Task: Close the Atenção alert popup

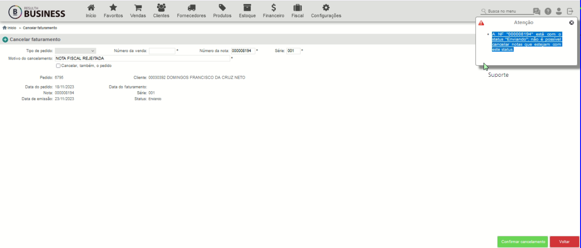Action: point(572,22)
